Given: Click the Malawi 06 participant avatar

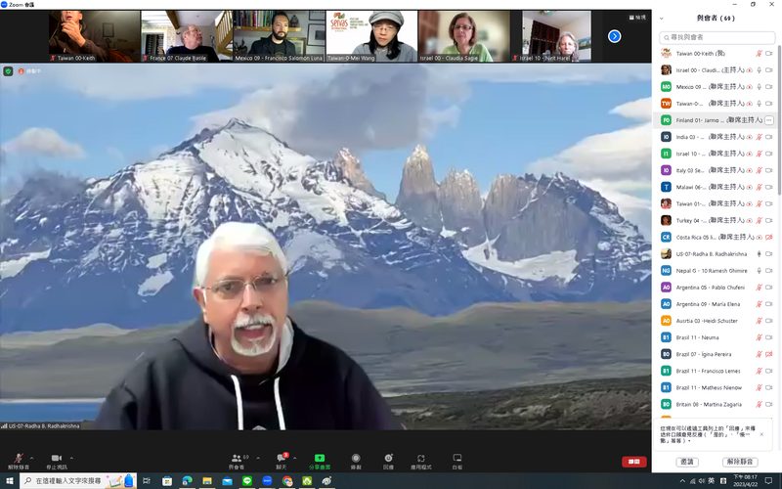Looking at the screenshot, I should (666, 187).
